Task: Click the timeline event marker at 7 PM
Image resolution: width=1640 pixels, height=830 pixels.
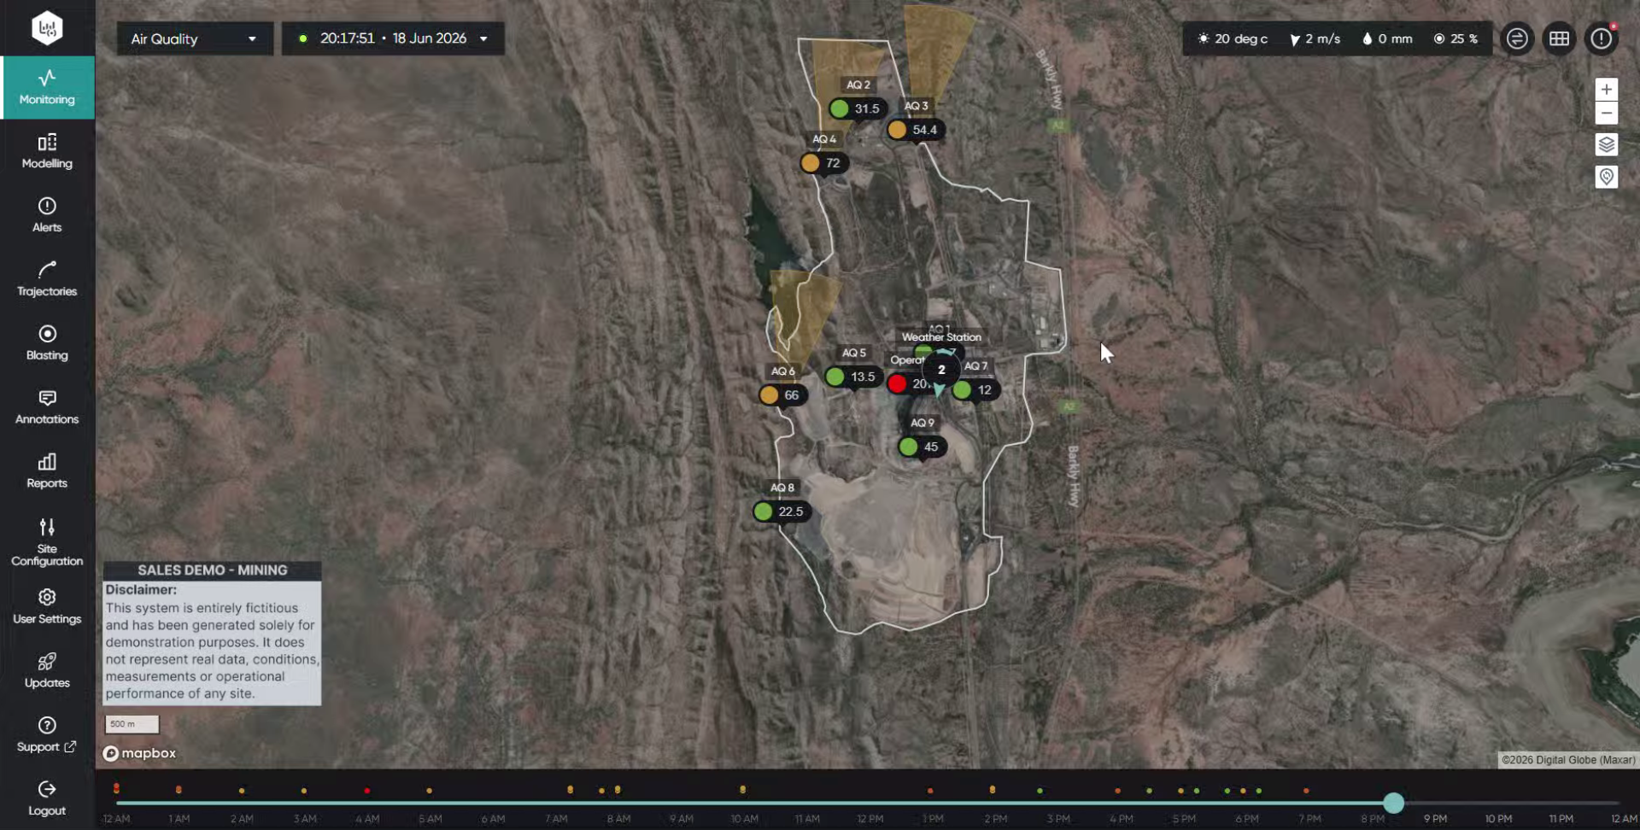Action: coord(1306,791)
